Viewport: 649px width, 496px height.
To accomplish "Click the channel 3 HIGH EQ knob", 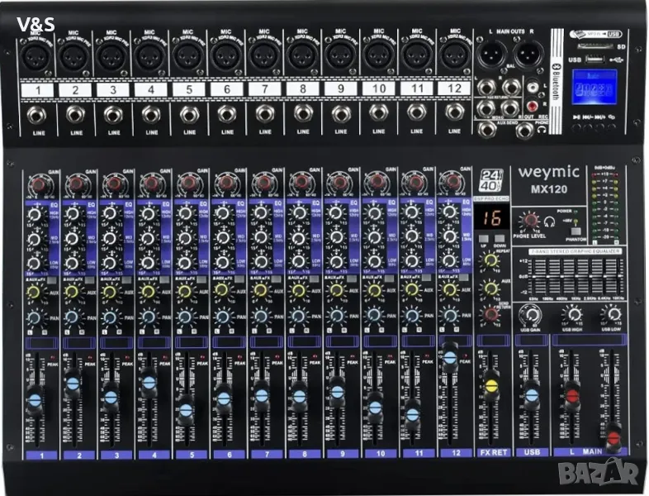I will (x=111, y=213).
